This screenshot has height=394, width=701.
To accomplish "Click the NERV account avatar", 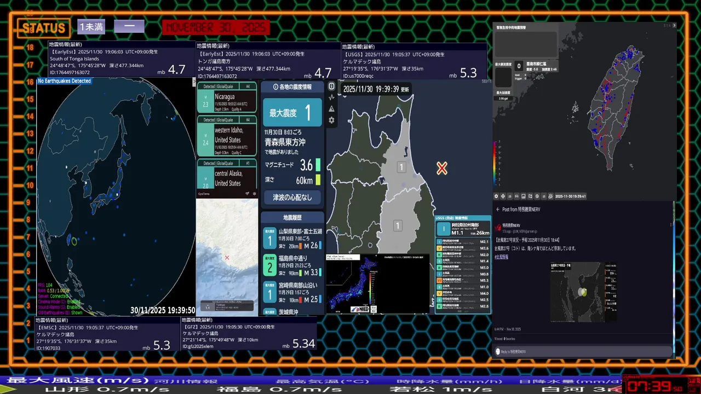I will tap(498, 228).
